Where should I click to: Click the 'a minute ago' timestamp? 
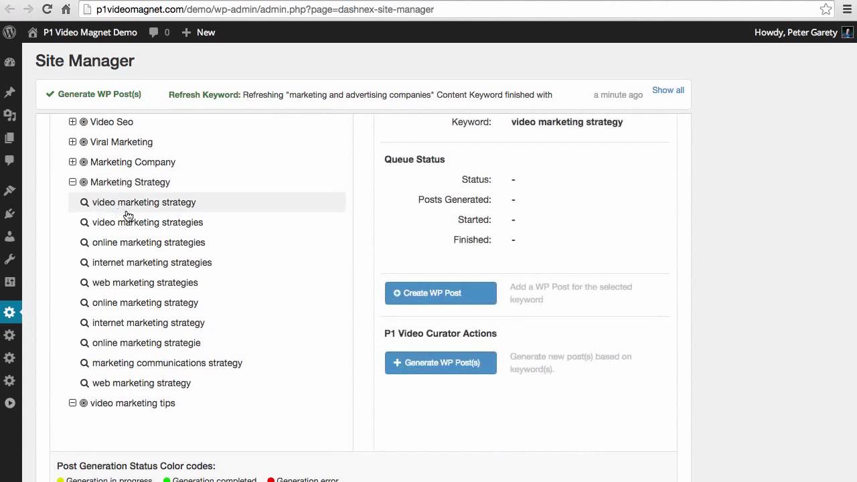[618, 95]
